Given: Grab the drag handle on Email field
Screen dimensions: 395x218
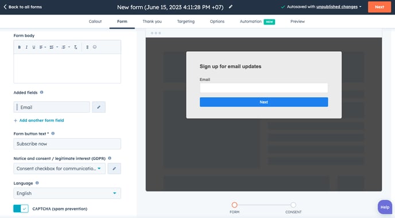Looking at the screenshot, I should click(17, 107).
